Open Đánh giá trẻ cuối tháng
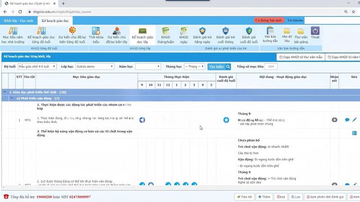 [225, 35]
